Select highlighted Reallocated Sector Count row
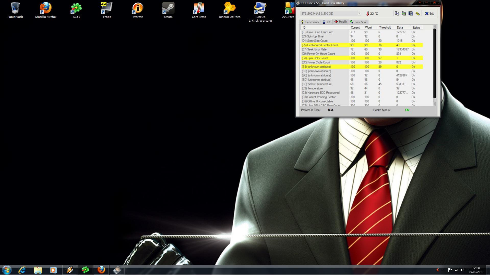 click(x=362, y=45)
